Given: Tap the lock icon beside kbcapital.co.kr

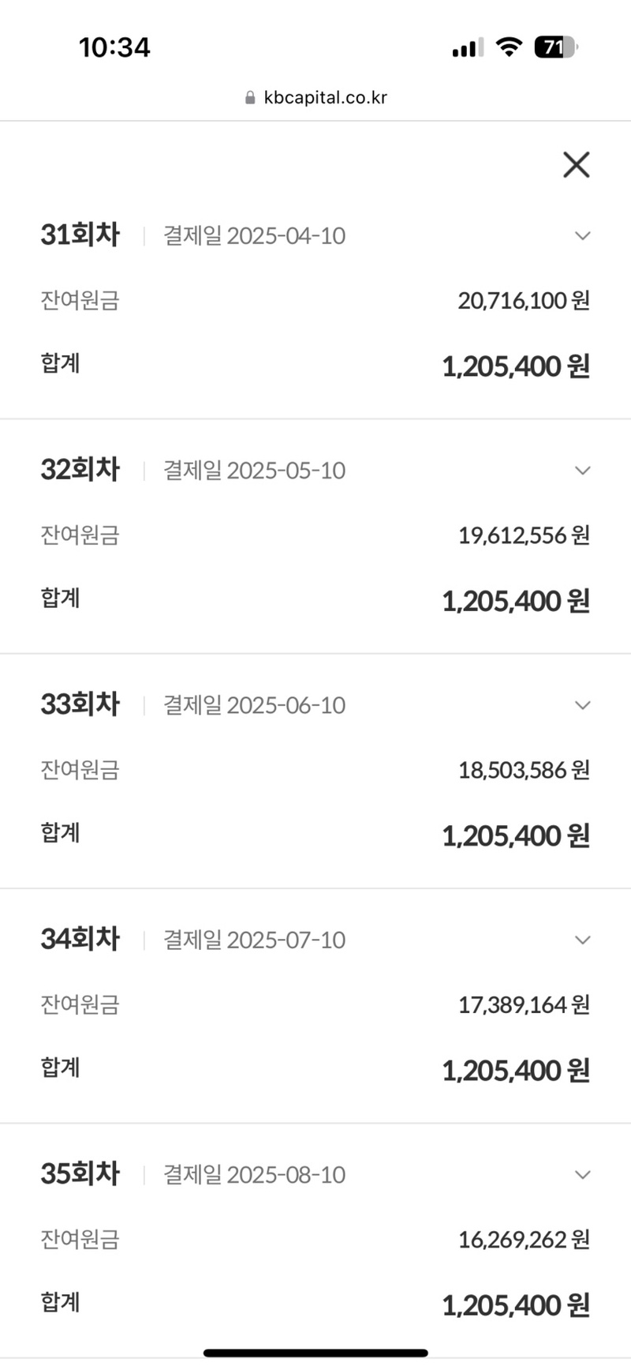Looking at the screenshot, I should click(250, 98).
